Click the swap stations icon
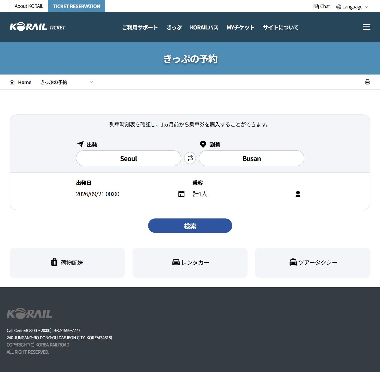 pos(190,158)
